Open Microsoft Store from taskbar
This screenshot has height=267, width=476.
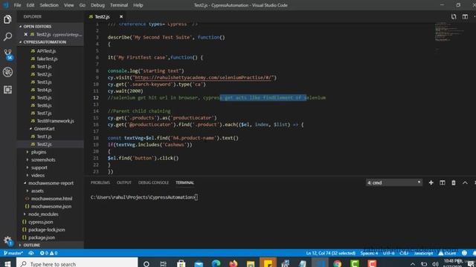181,264
